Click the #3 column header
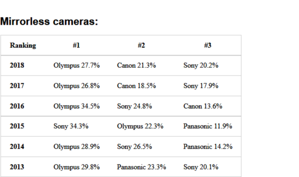The width and height of the screenshot is (299, 177). [208, 45]
